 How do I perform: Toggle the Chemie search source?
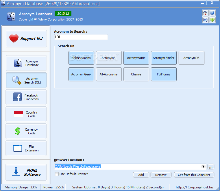[x=136, y=74]
